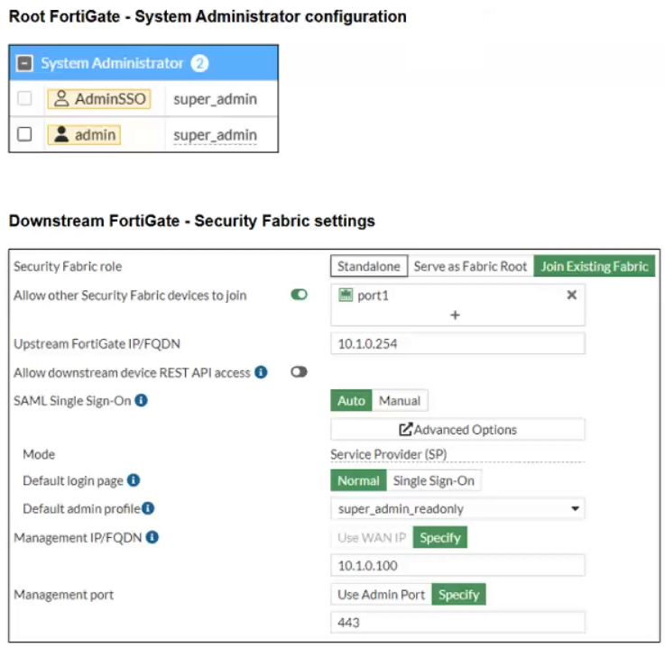Set SAML Single Sign-On to Manual

[x=400, y=400]
